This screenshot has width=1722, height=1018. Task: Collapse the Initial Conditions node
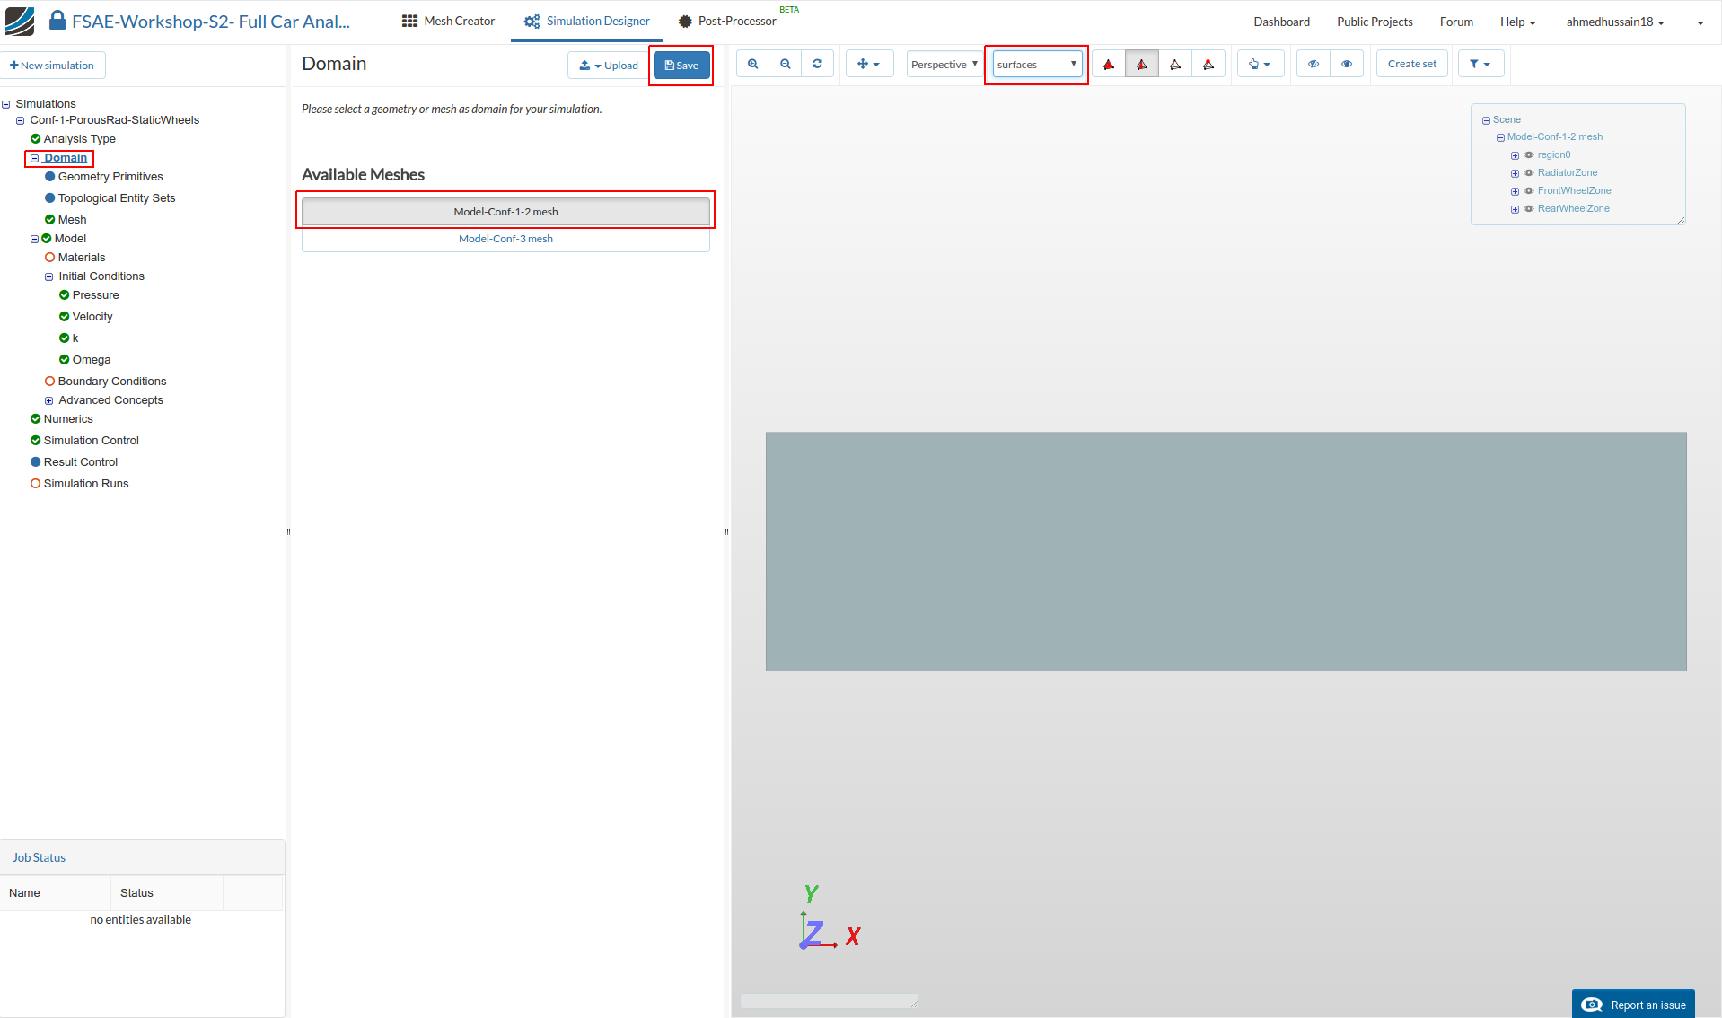[x=49, y=276]
